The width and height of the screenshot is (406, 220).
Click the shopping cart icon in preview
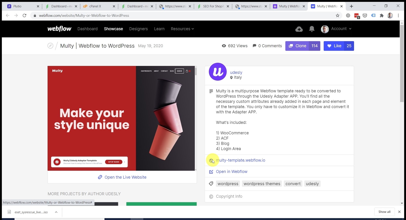187,71
